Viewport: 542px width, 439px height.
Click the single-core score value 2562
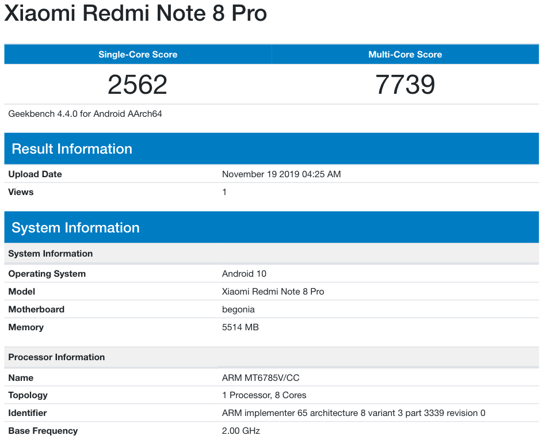[138, 84]
